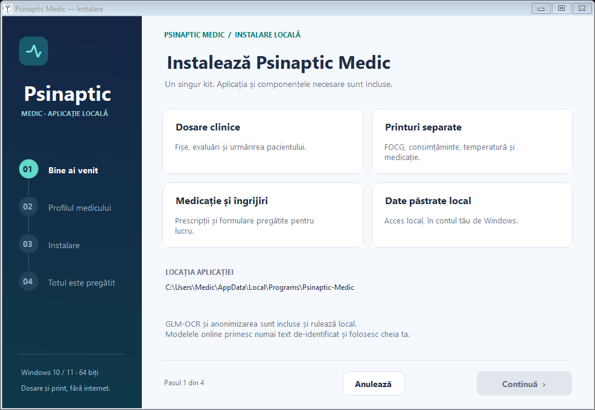This screenshot has width=595, height=410.
Task: Click the Continuă button
Action: (x=524, y=383)
